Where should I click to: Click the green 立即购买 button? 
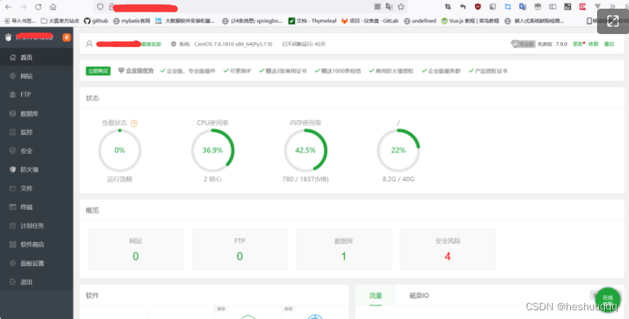tap(98, 71)
